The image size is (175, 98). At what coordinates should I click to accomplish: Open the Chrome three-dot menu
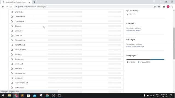click(172, 7)
